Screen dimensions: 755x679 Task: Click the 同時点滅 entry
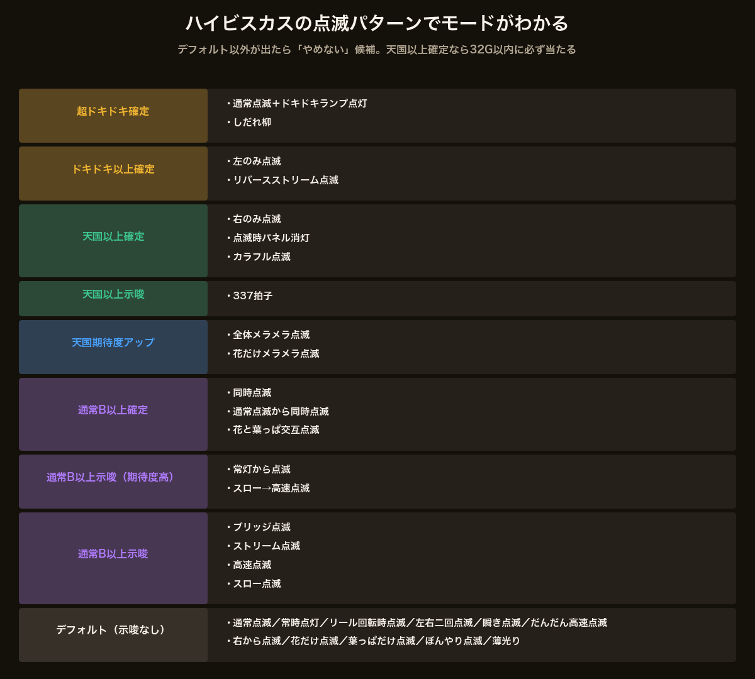[x=249, y=393]
